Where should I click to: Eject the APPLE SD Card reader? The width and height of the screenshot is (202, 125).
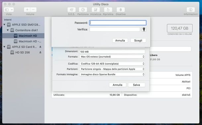point(40,47)
